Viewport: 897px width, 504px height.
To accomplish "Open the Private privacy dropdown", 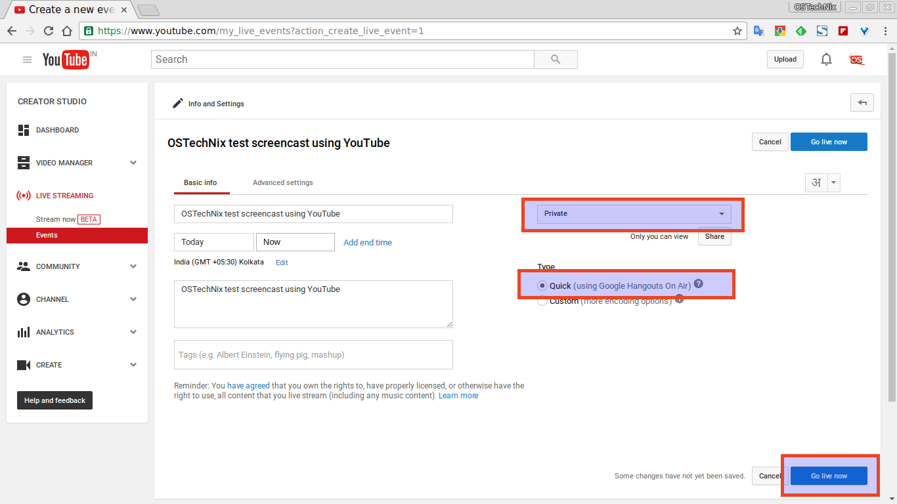I will pyautogui.click(x=634, y=213).
